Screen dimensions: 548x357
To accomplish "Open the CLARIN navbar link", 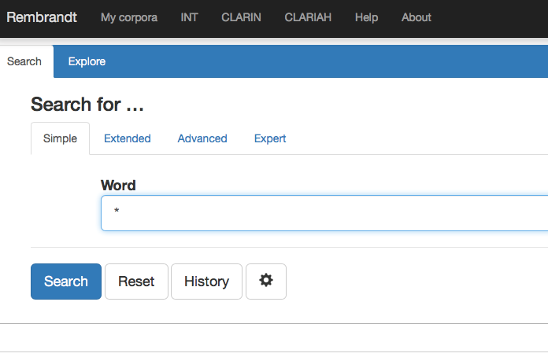I will click(241, 17).
